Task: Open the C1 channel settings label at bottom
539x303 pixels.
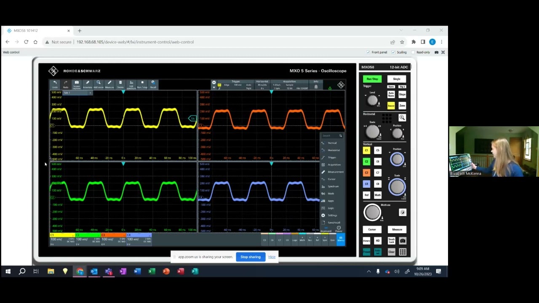Action: 62,239
